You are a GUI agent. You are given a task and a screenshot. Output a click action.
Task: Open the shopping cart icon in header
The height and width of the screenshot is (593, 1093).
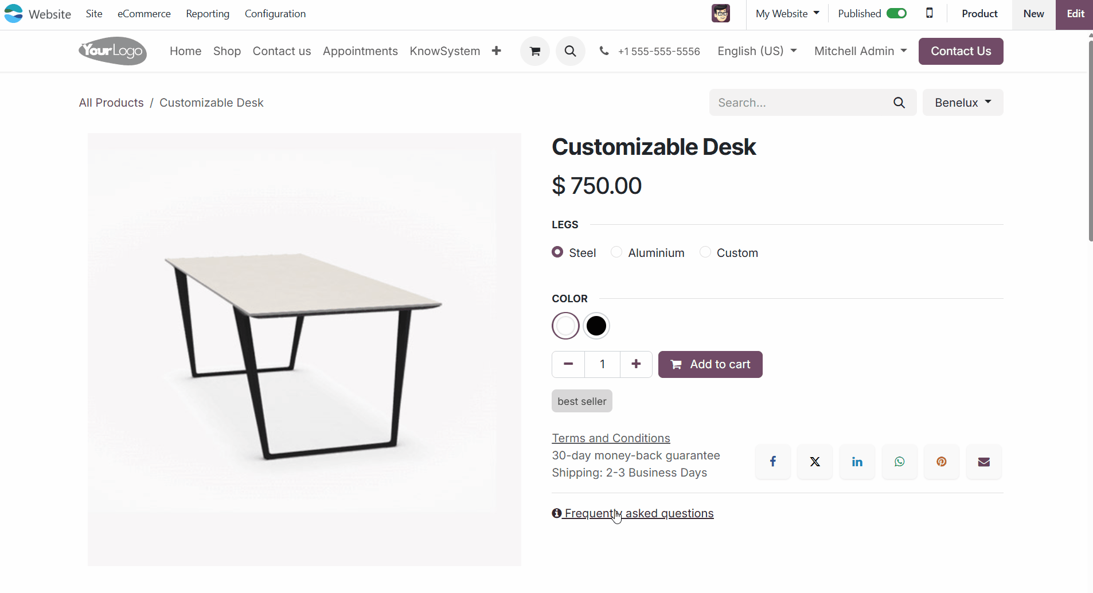pos(534,51)
